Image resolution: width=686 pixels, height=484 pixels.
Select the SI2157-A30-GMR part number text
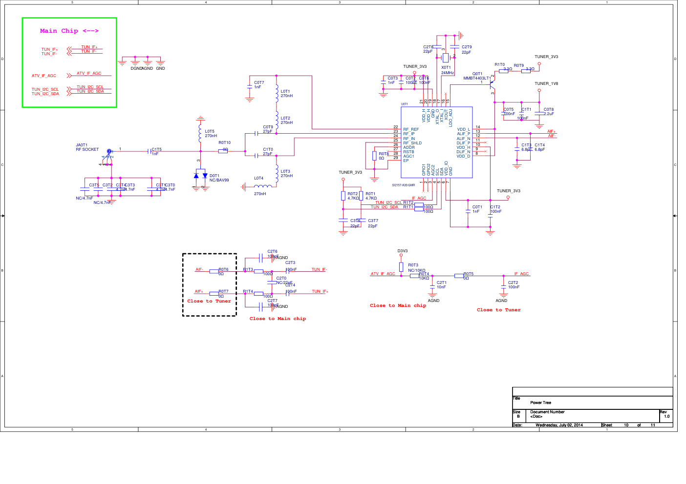(403, 185)
